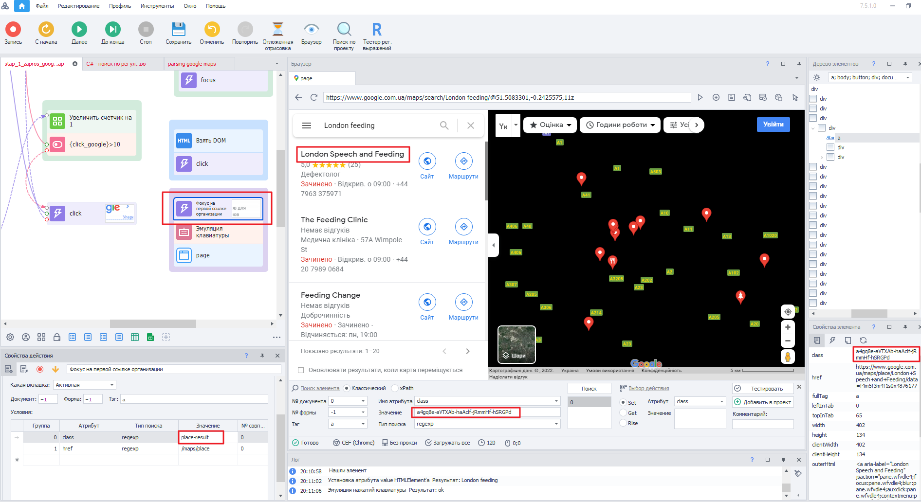Check Оновлювати результати when map moves
921x502 pixels.
coord(301,370)
